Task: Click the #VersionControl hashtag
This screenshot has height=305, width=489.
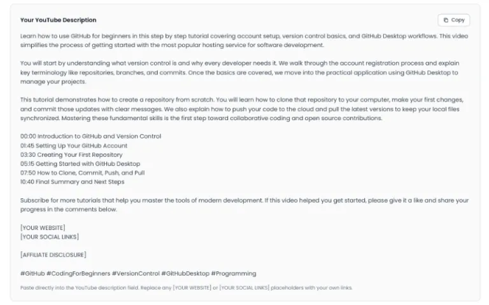Action: pyautogui.click(x=136, y=274)
